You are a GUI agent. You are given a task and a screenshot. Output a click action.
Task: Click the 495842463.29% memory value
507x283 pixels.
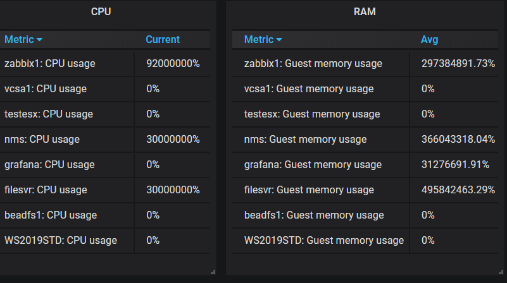click(x=458, y=190)
